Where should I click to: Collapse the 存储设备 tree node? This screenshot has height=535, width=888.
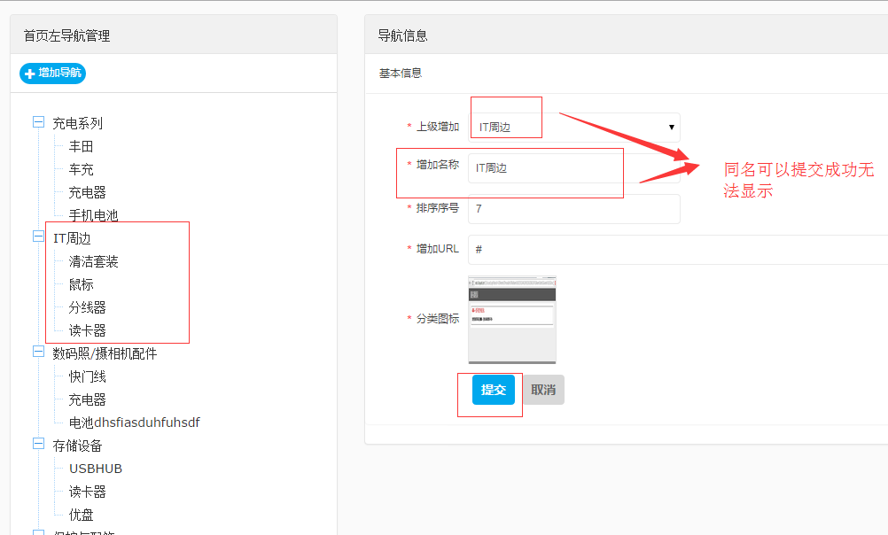pyautogui.click(x=38, y=445)
